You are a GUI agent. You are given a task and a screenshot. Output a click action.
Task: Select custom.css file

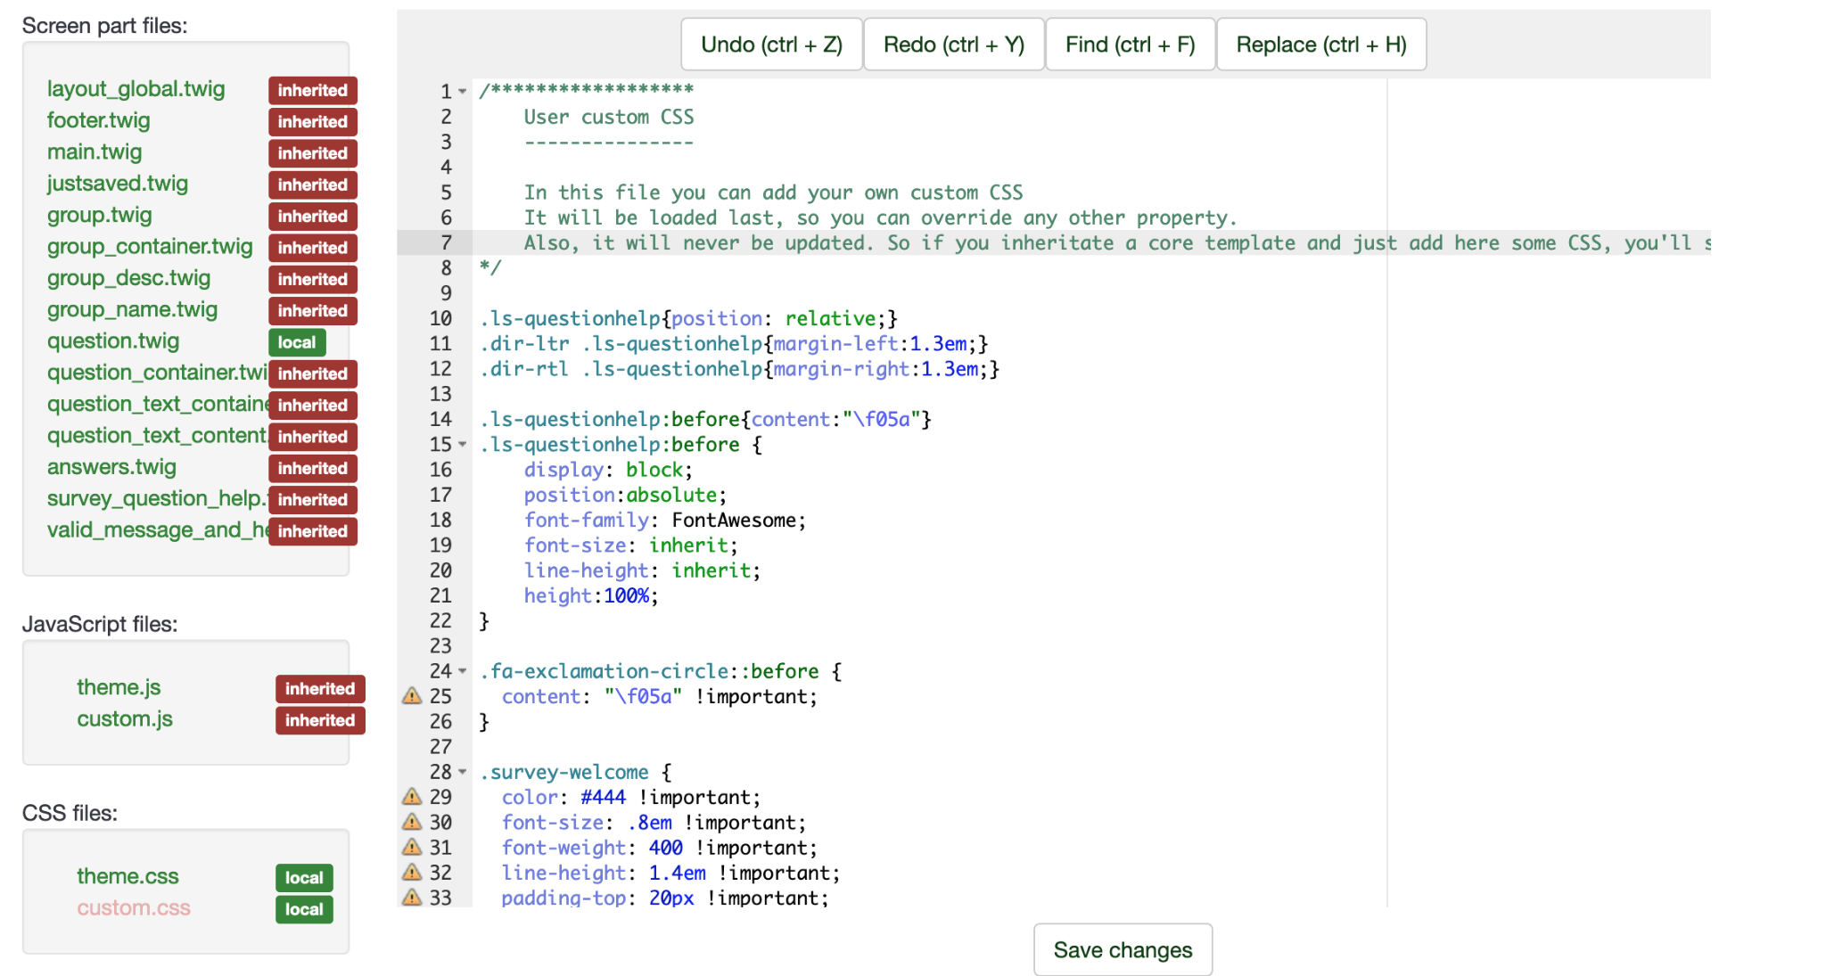click(x=134, y=908)
